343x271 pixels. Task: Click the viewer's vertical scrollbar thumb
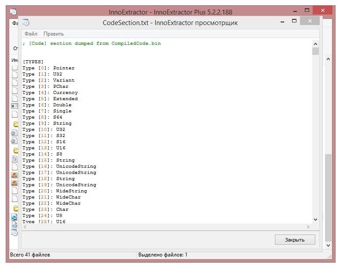click(315, 51)
